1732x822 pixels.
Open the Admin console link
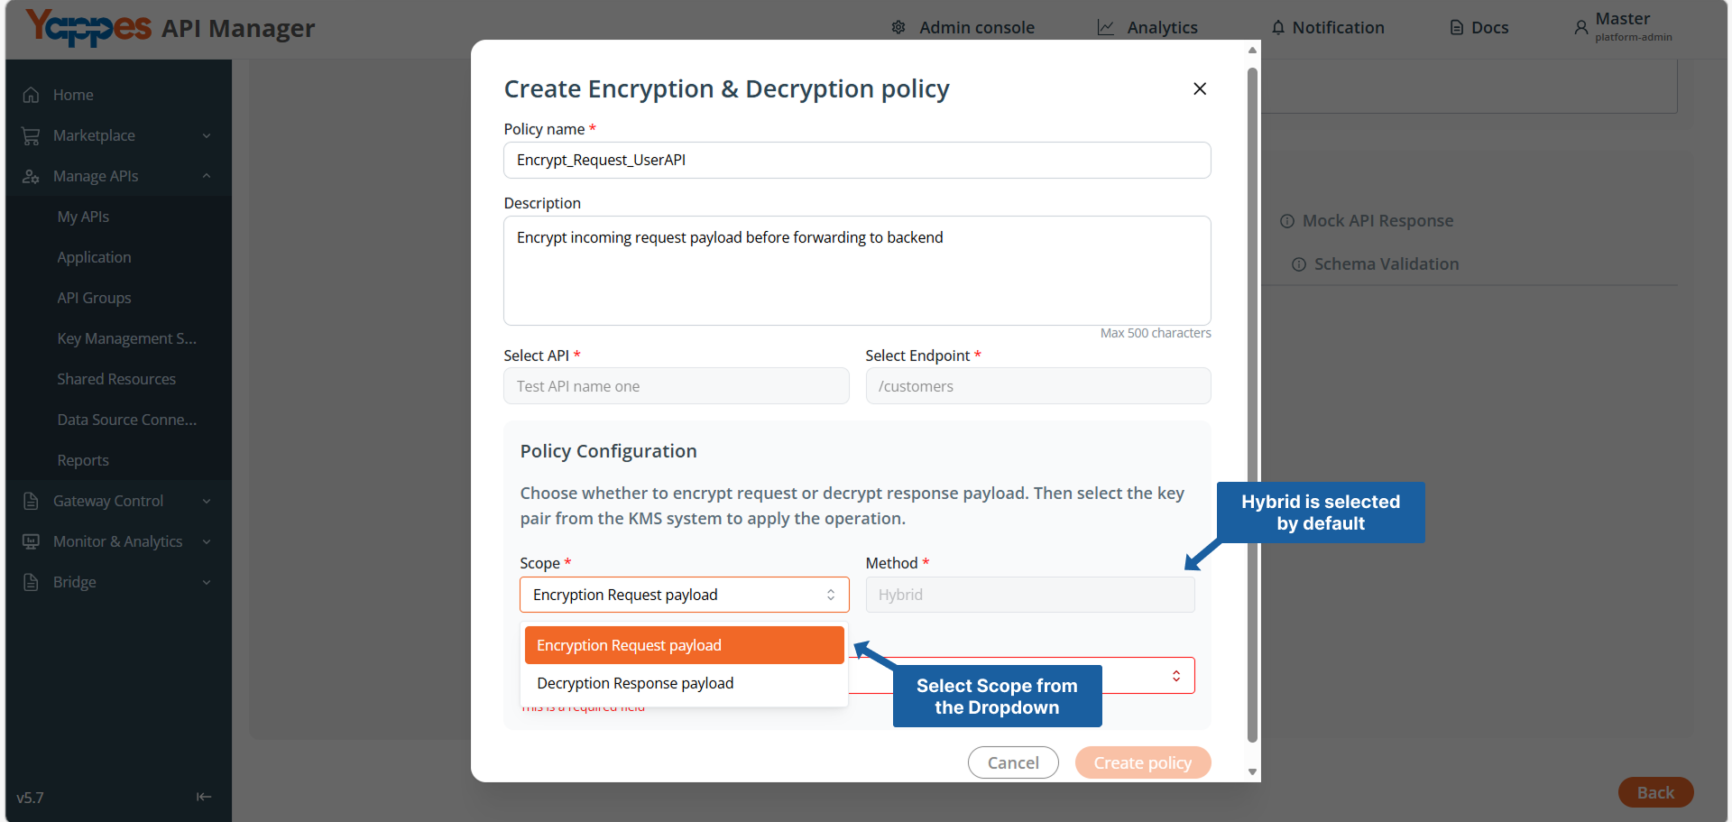[976, 27]
